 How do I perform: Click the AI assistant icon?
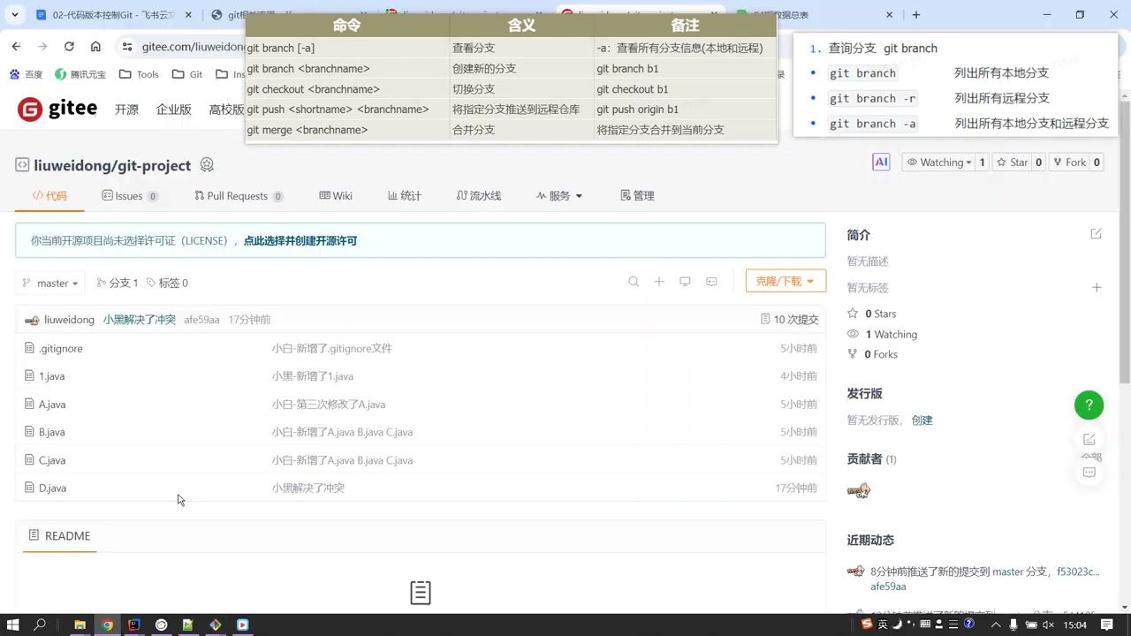881,162
